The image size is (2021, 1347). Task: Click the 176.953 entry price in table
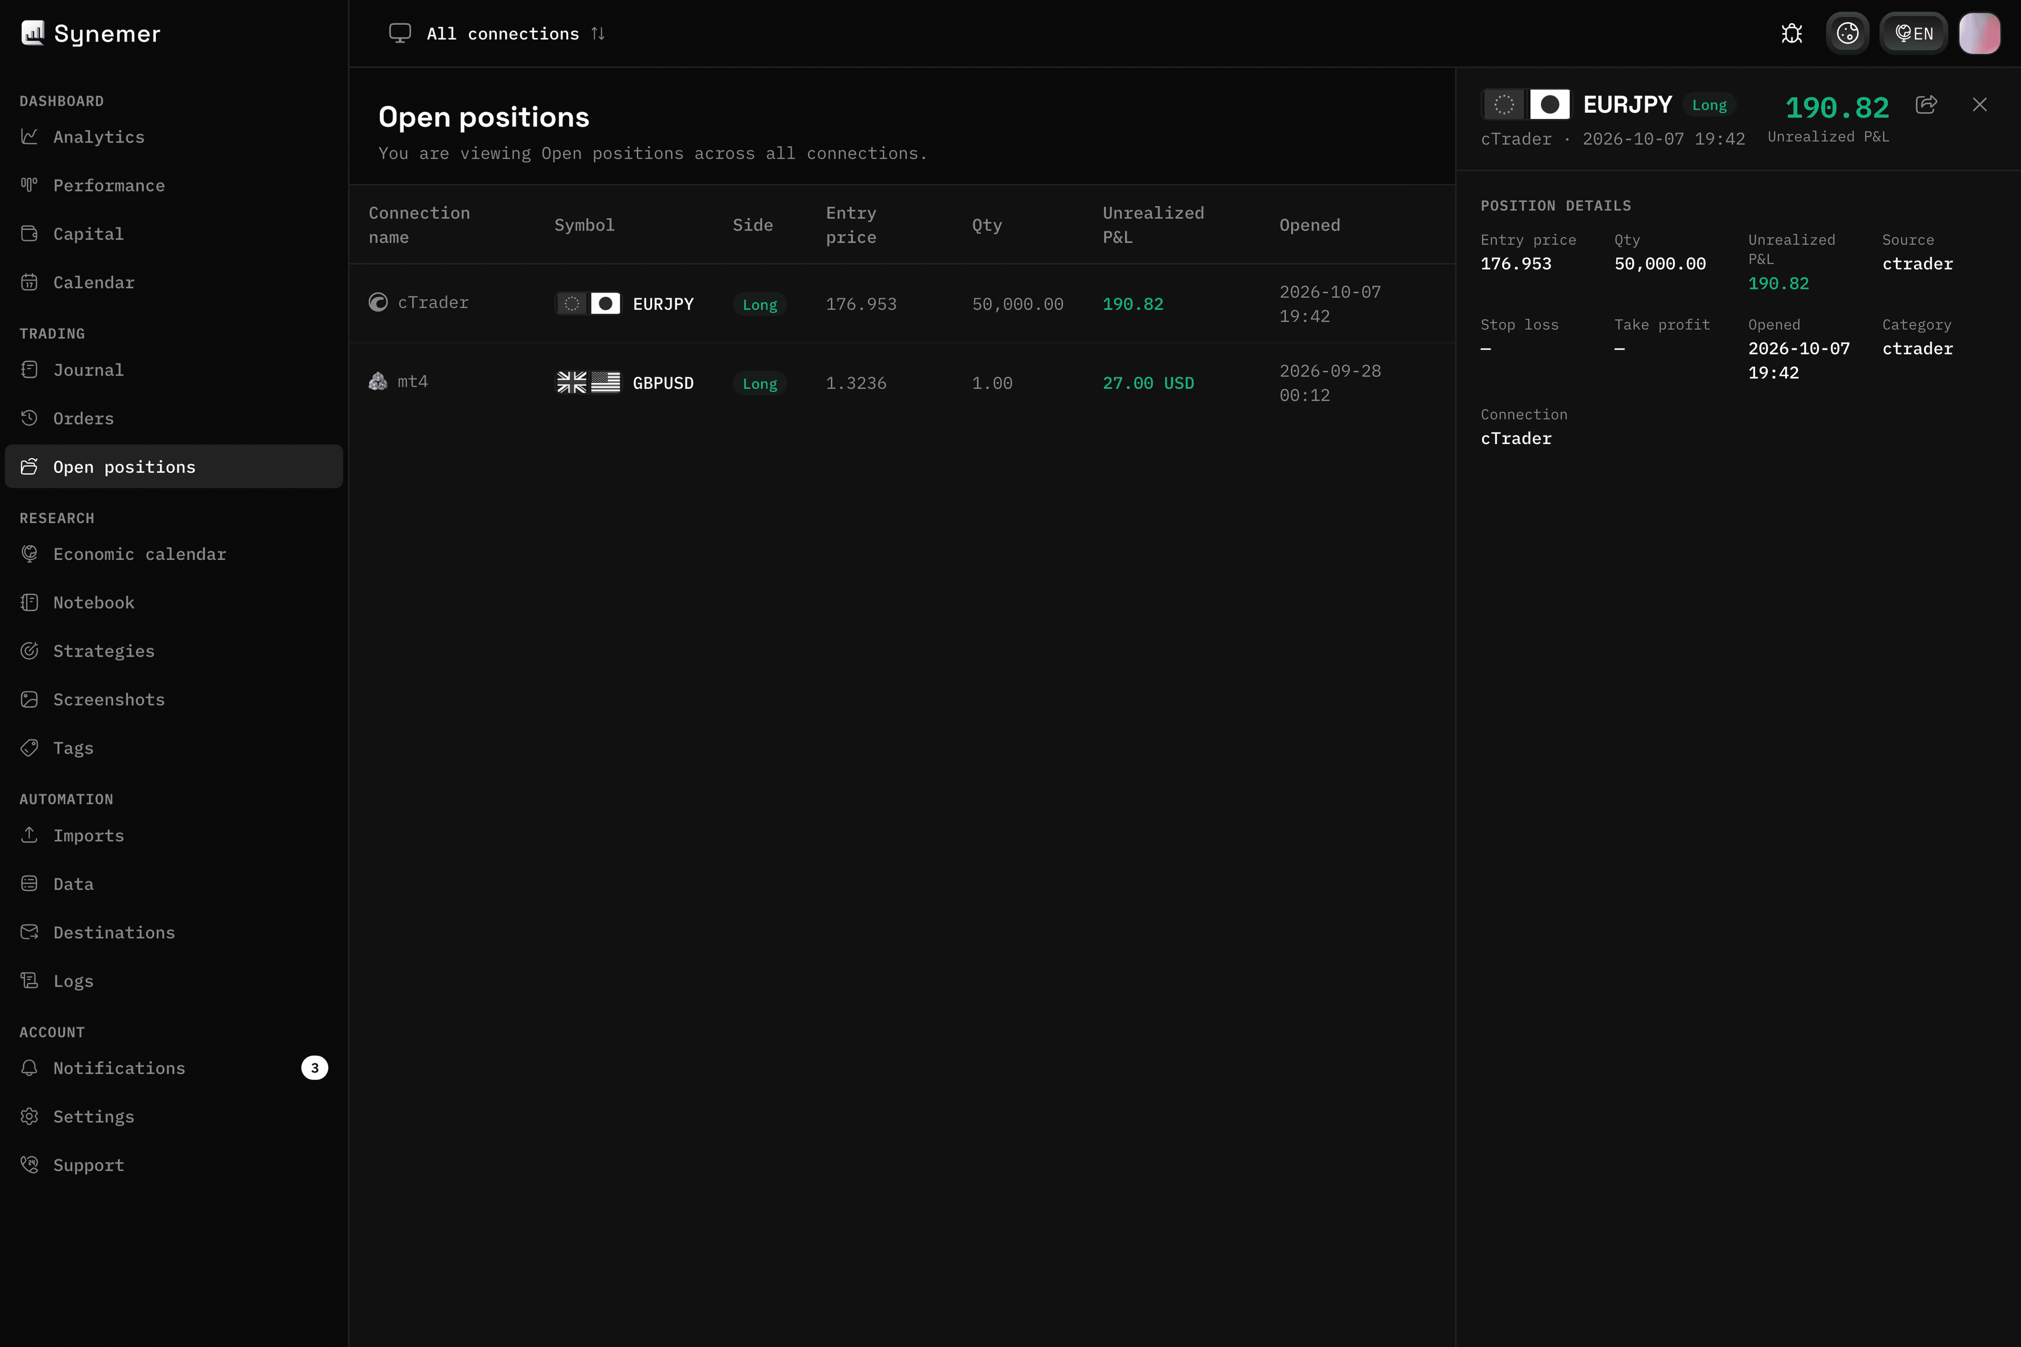coord(861,304)
